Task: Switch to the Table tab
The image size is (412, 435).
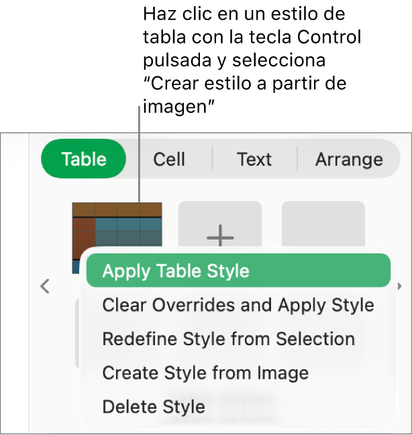Action: point(84,159)
